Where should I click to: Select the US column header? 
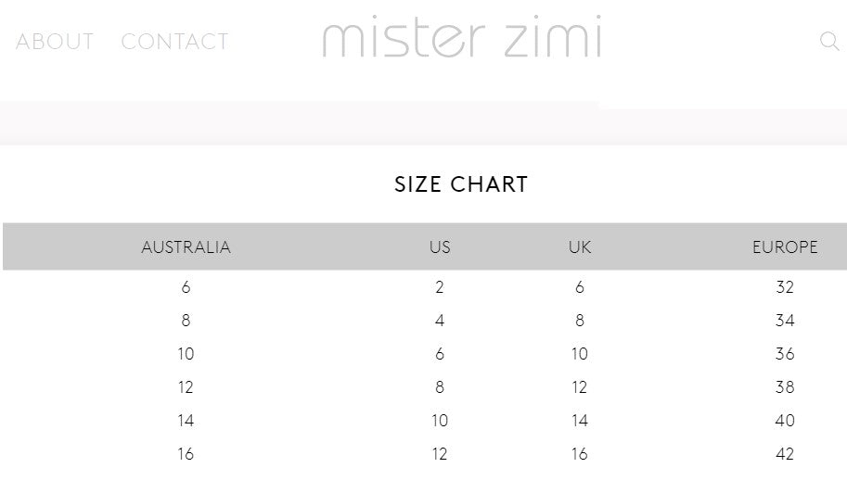click(x=440, y=247)
